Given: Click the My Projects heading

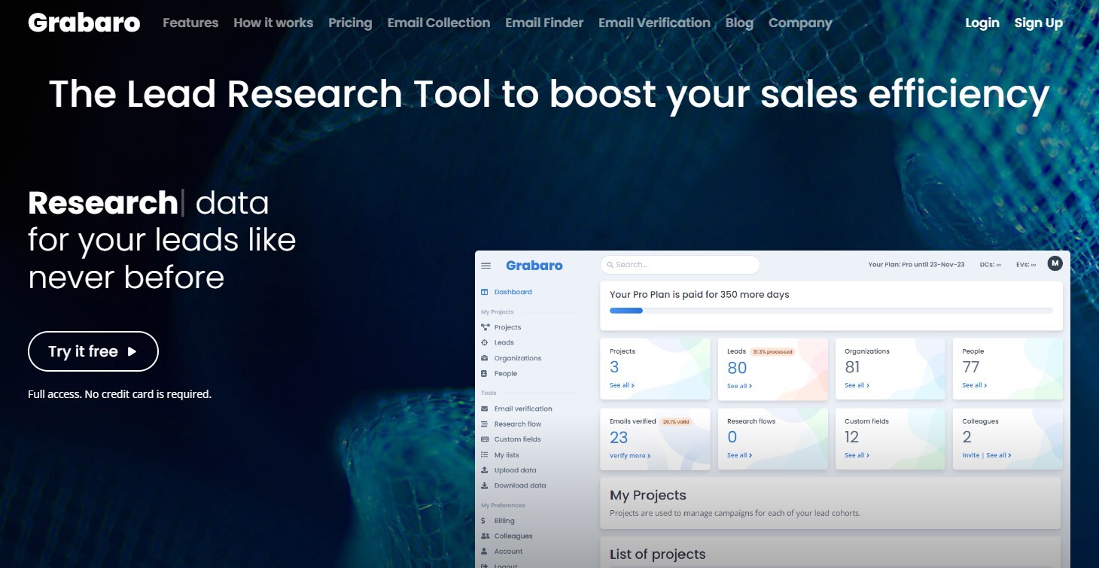Looking at the screenshot, I should (x=648, y=495).
